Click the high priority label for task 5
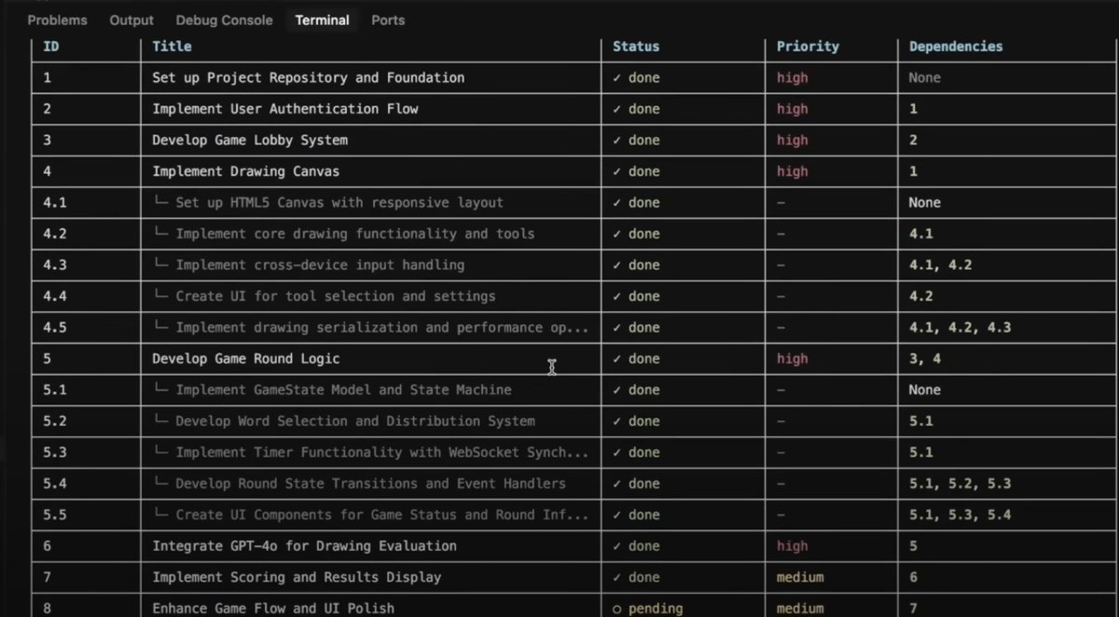 coord(792,359)
